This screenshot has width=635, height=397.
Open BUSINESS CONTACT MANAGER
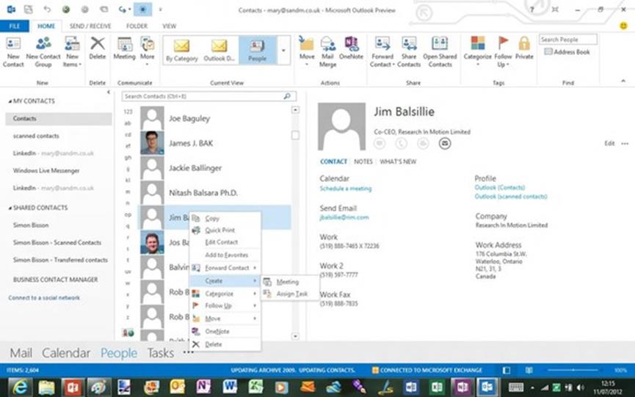coord(56,280)
